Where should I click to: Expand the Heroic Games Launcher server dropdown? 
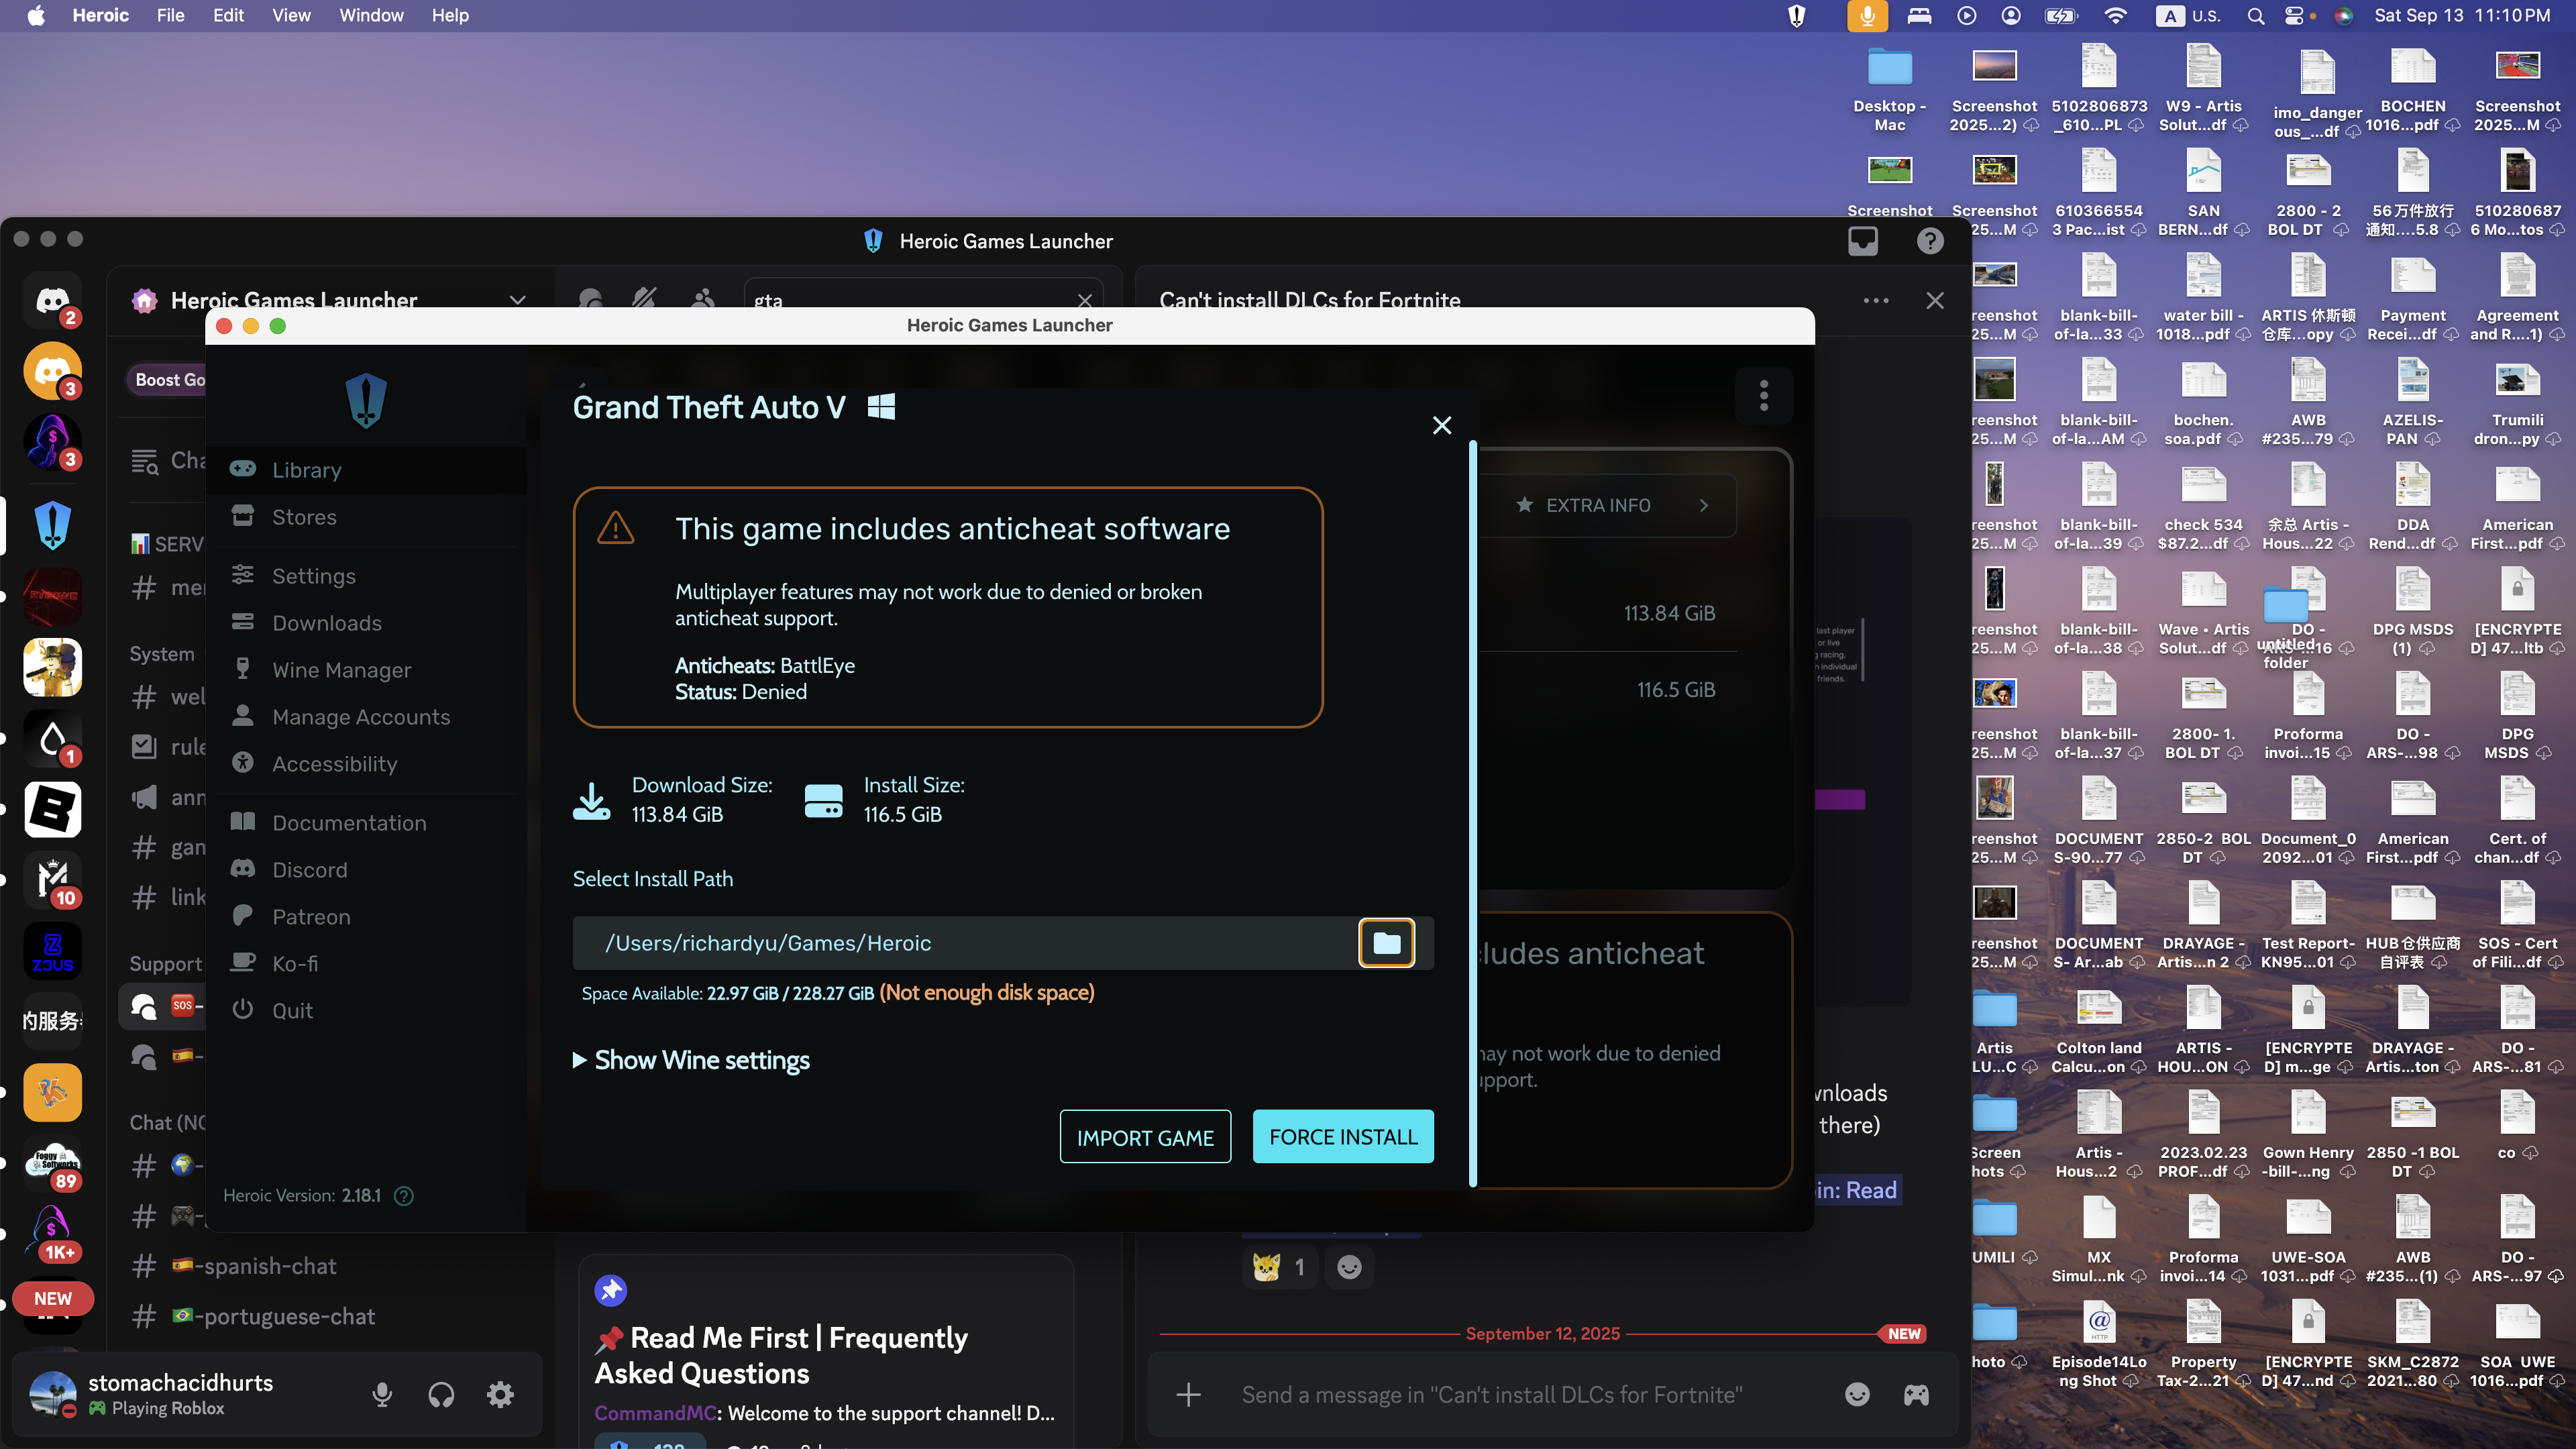(517, 300)
